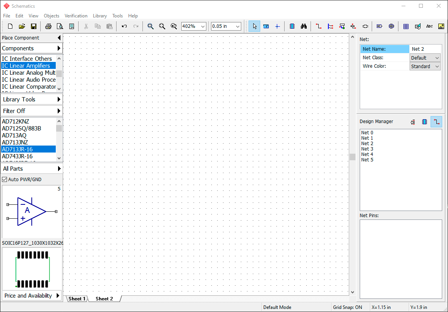The image size is (448, 312).
Task: Select the place wire tool
Action: (x=319, y=26)
